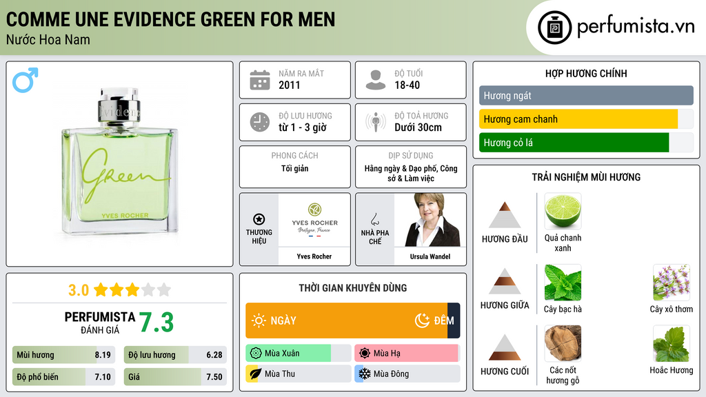Click the snowflake icon for Mùa Đông
Viewport: 706px width, 397px height.
(365, 374)
